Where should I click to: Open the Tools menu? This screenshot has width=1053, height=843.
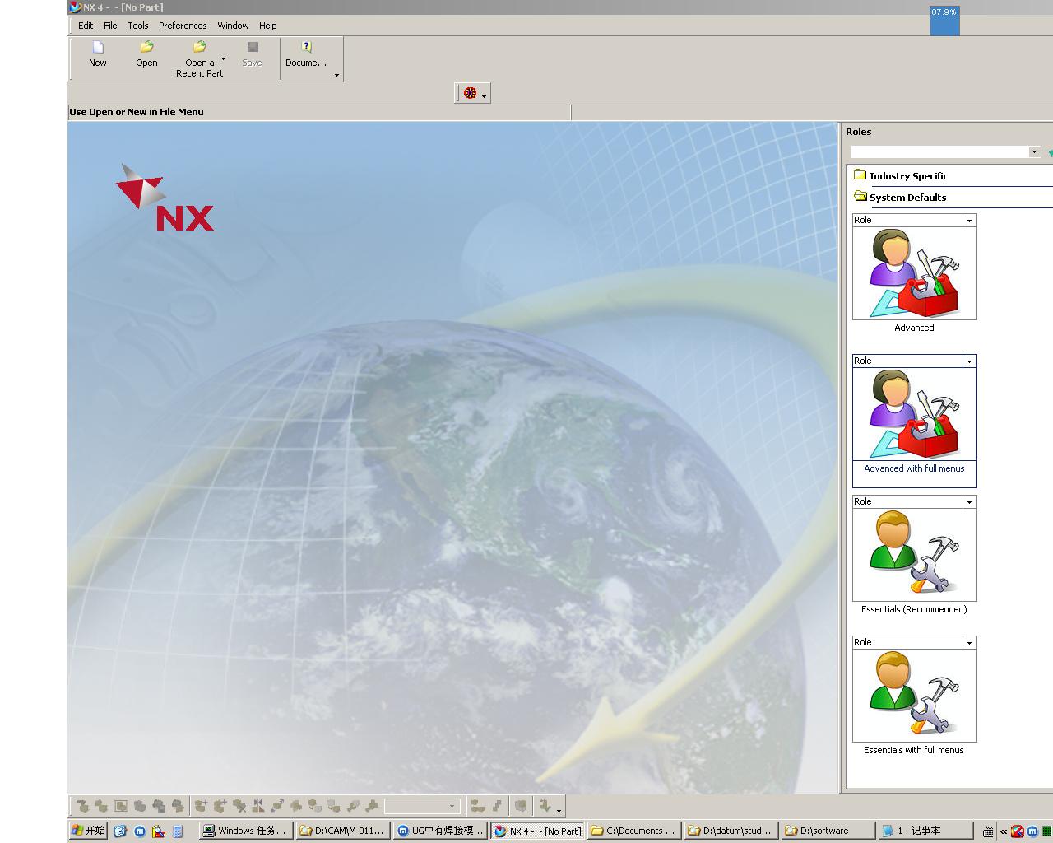click(138, 26)
